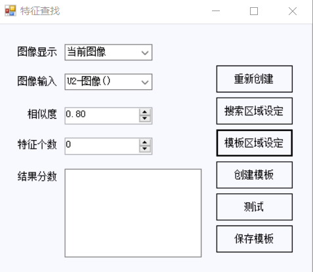Decrease 特征个数 with down spinner arrow
313x272 pixels.
tap(144, 149)
